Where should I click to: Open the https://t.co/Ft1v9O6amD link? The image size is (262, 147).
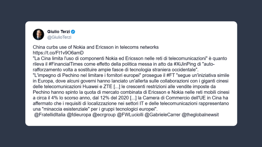[x=58, y=53]
